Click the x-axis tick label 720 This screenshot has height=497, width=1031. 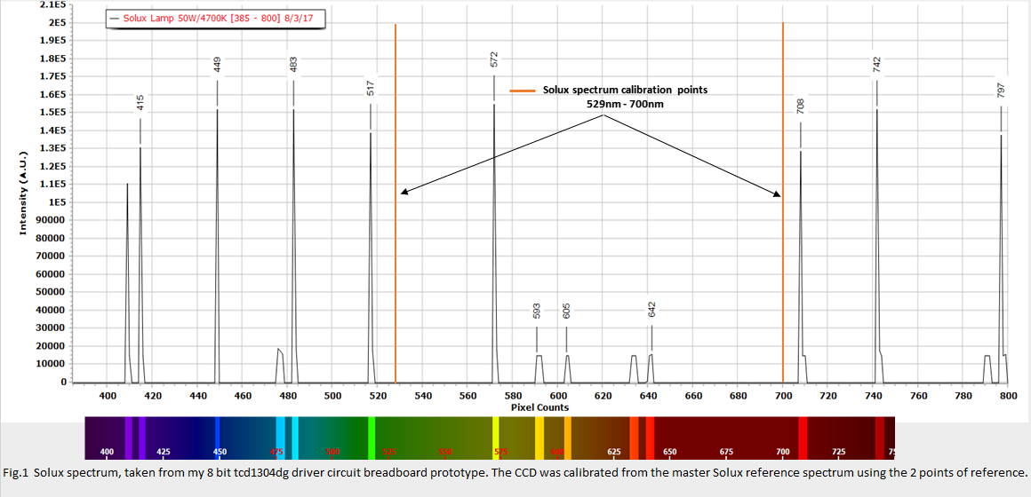click(x=828, y=396)
